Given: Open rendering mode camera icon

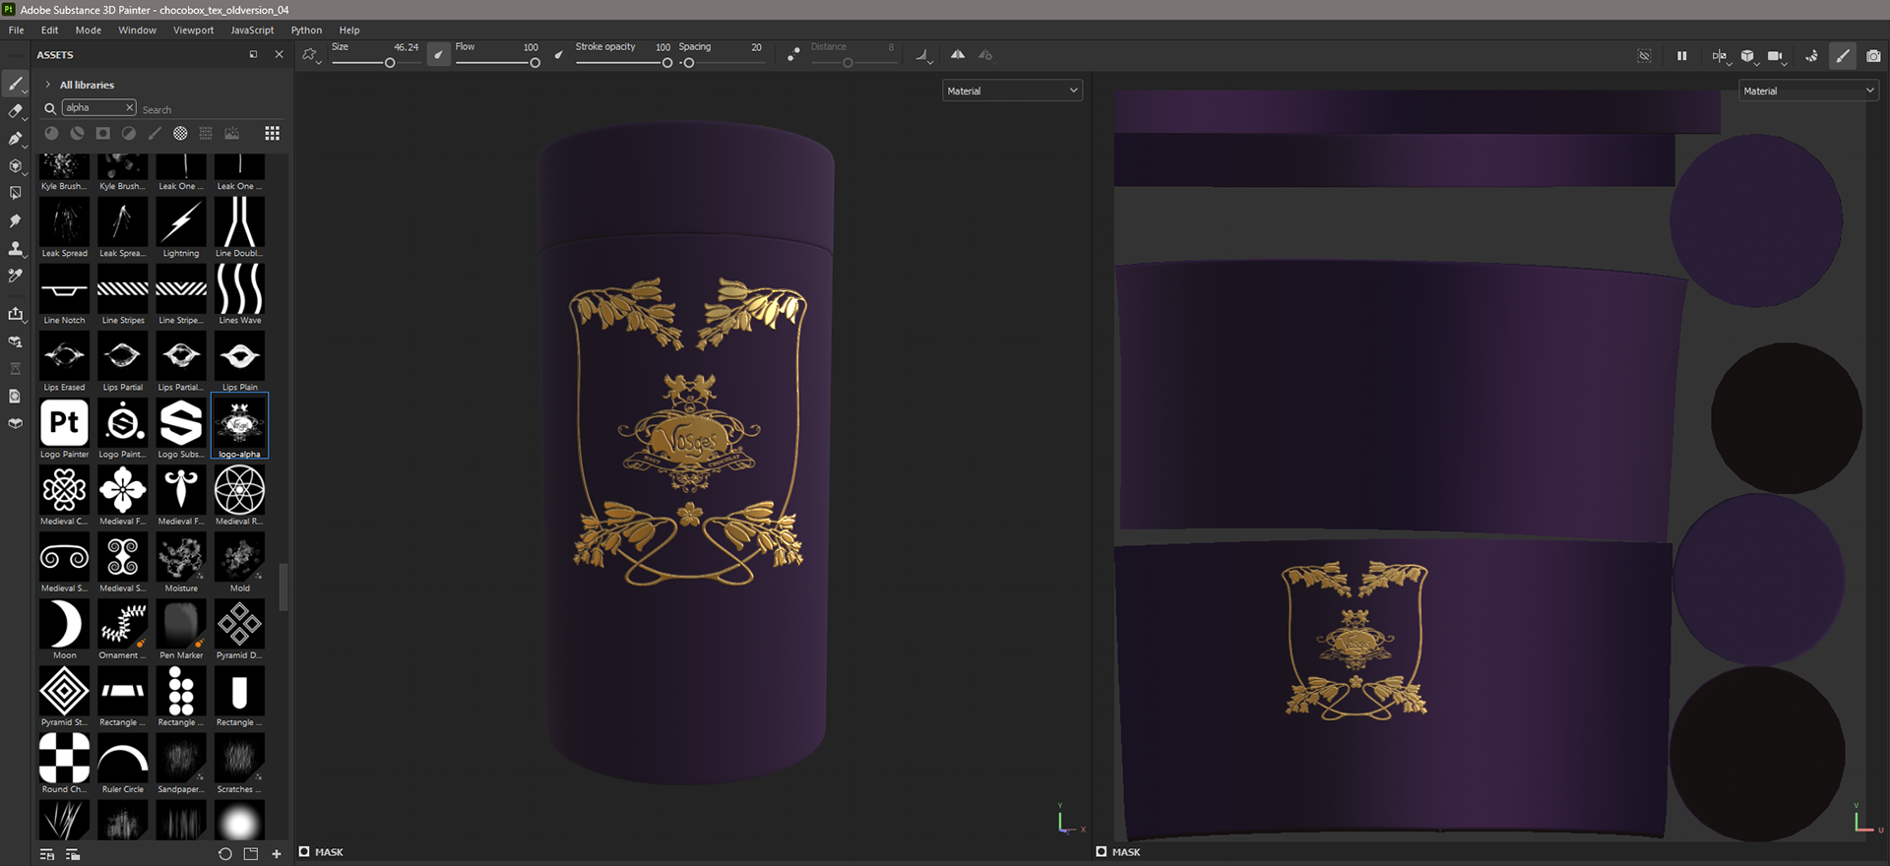Looking at the screenshot, I should (x=1873, y=56).
